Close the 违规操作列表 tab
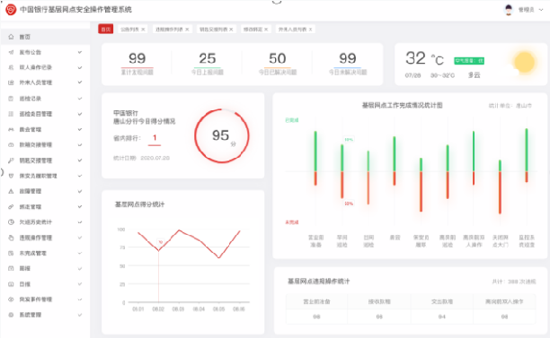550x338 pixels. click(187, 30)
